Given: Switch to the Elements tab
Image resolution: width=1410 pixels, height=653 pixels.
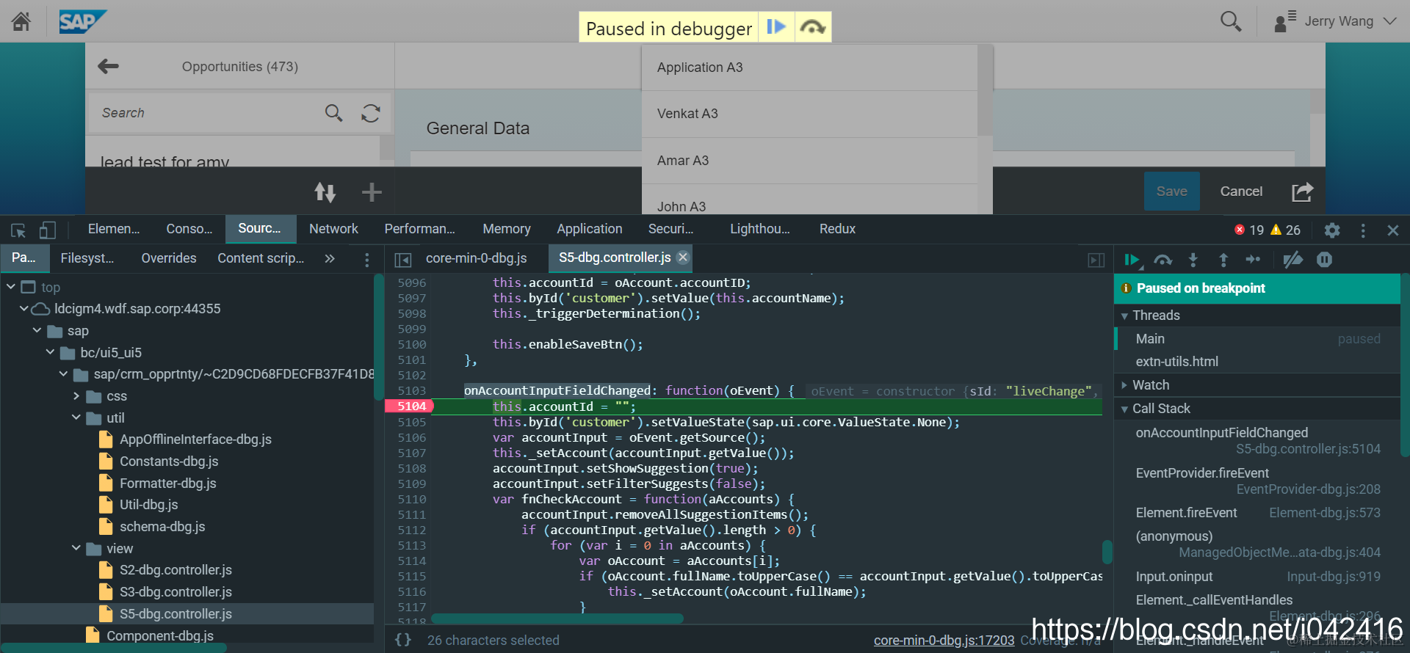Looking at the screenshot, I should tap(114, 229).
